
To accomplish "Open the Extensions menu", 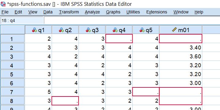I will 156,12.
